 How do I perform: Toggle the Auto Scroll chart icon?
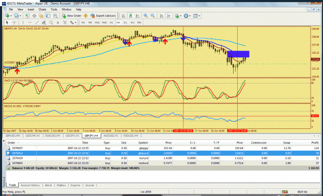(x=162, y=15)
